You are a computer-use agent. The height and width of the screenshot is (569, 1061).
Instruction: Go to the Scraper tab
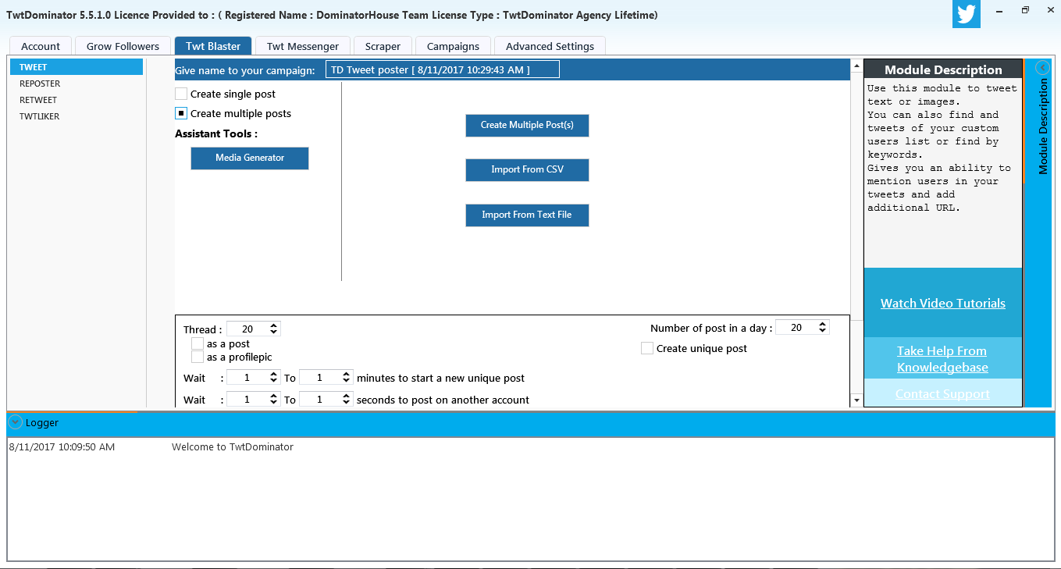[x=383, y=46]
